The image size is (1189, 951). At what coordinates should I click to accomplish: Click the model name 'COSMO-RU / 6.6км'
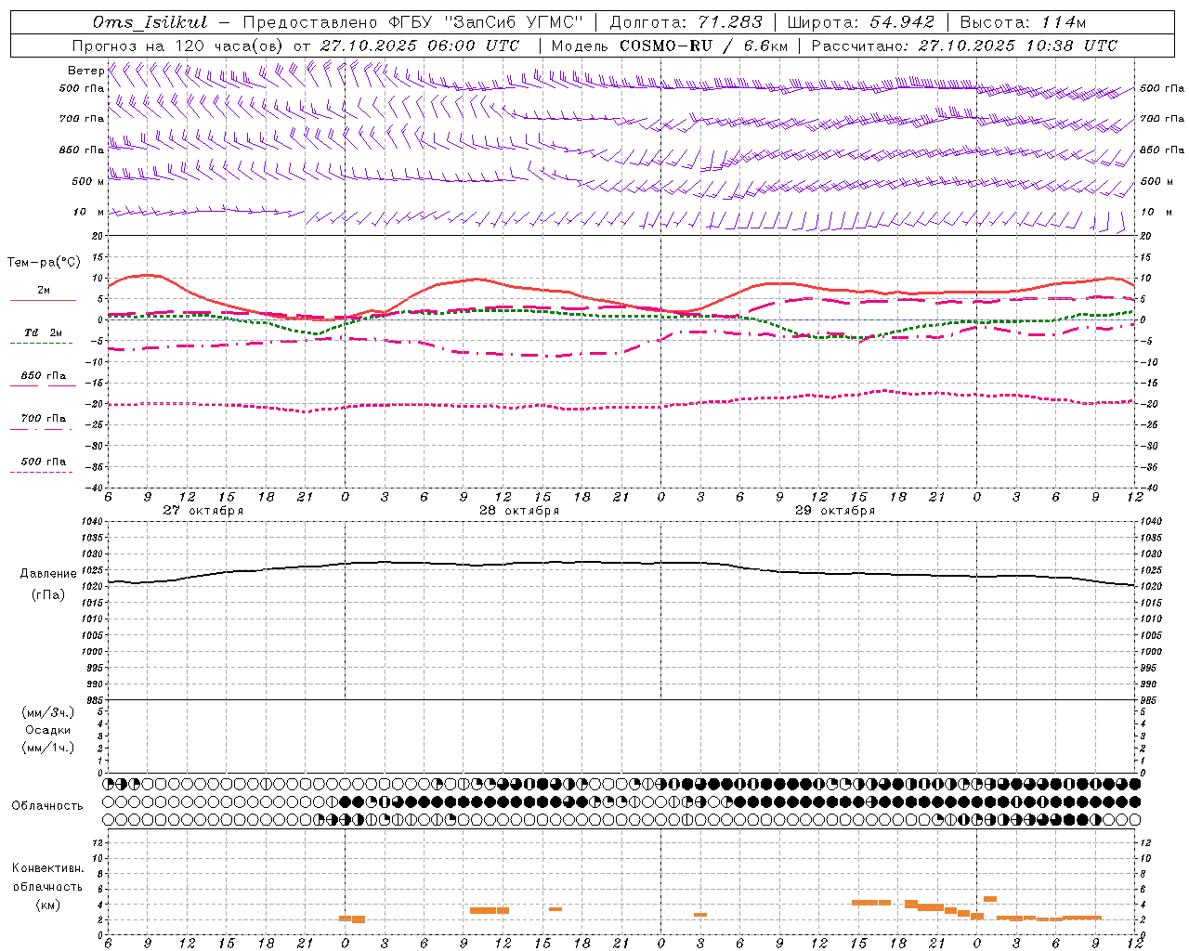pyautogui.click(x=704, y=46)
